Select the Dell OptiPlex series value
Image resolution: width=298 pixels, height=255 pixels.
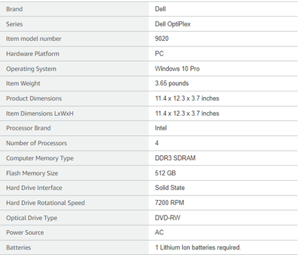173,24
